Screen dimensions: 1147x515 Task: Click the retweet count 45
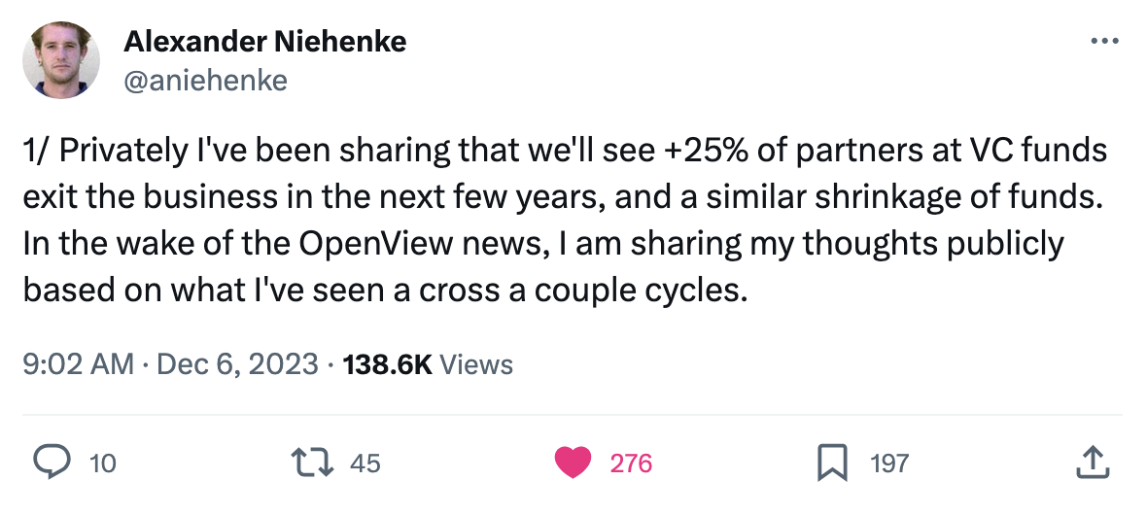(x=365, y=463)
